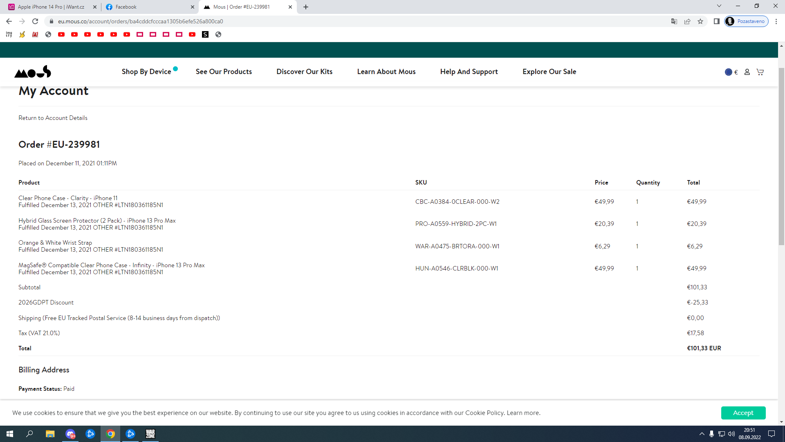Reload the page

click(35, 21)
